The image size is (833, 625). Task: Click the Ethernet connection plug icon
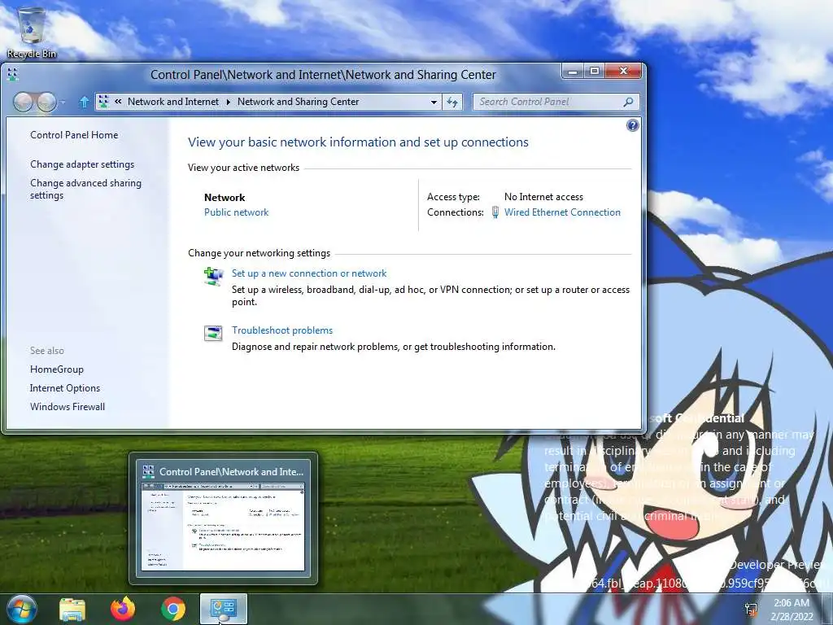(495, 212)
